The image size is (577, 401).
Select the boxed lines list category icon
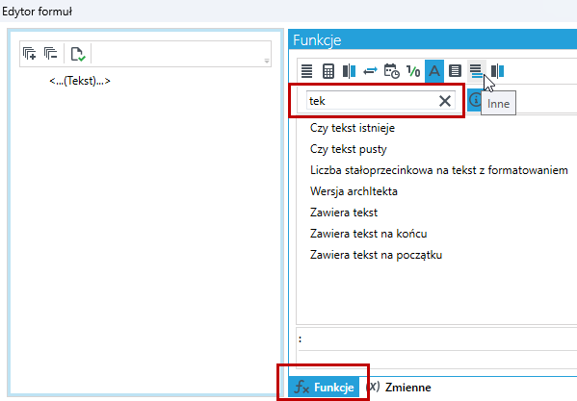point(456,71)
